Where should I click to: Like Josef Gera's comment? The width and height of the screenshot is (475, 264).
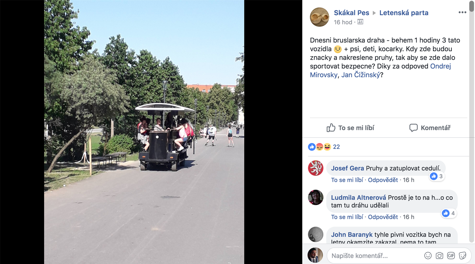point(347,180)
